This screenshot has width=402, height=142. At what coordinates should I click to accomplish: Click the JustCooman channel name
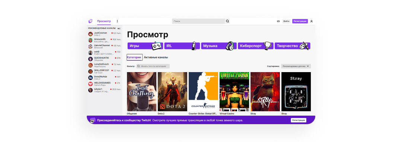pyautogui.click(x=100, y=33)
